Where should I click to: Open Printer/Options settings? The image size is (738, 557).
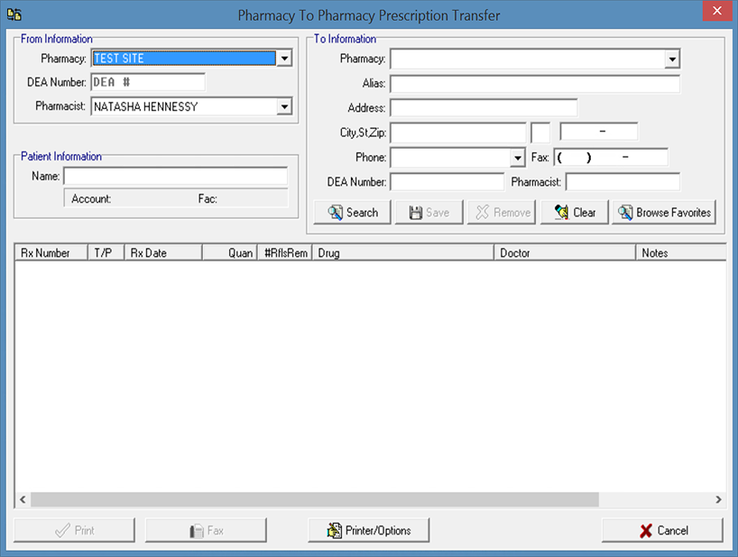tap(368, 530)
